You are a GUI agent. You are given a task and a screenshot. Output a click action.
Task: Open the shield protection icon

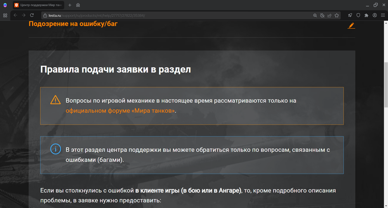point(358,15)
